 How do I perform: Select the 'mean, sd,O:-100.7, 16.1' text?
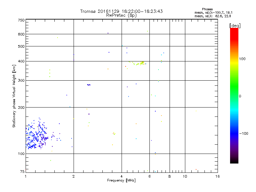(213, 12)
